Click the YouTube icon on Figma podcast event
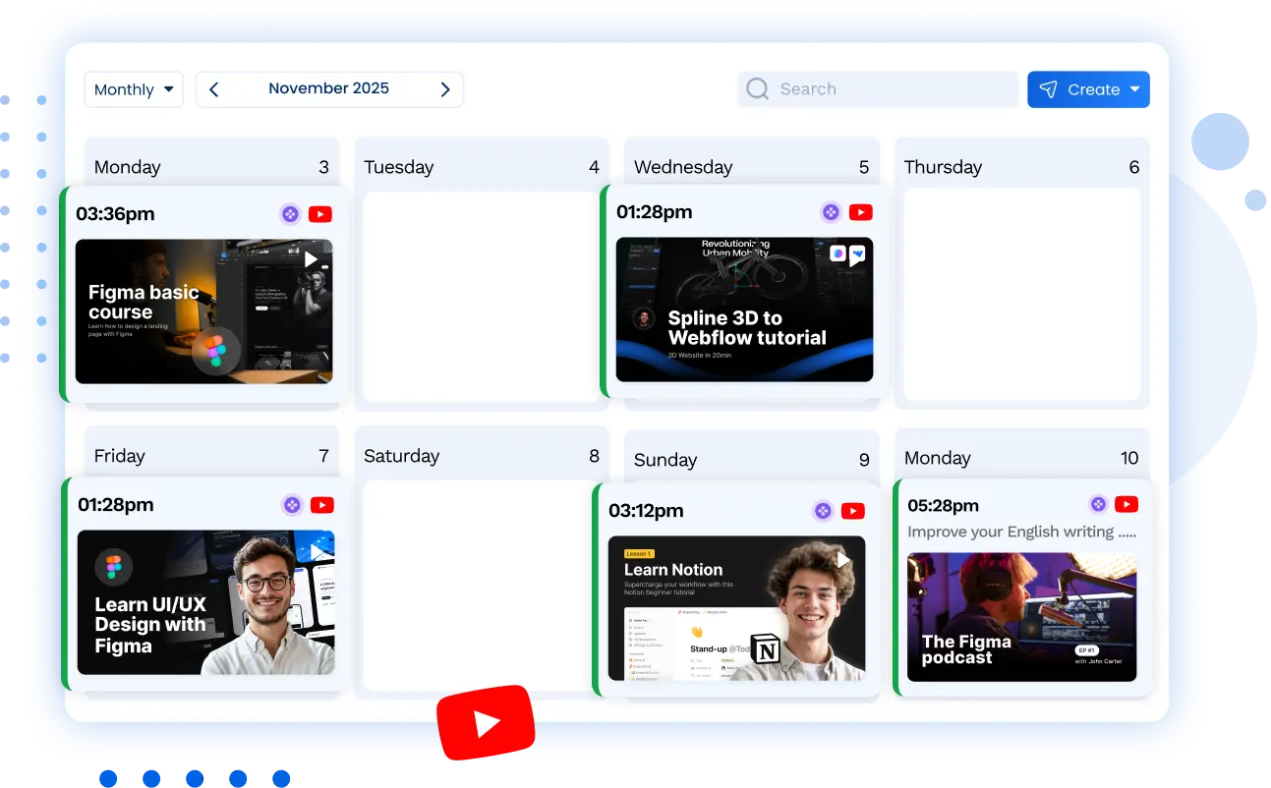Viewport: 1271px width, 788px height. [x=1127, y=504]
